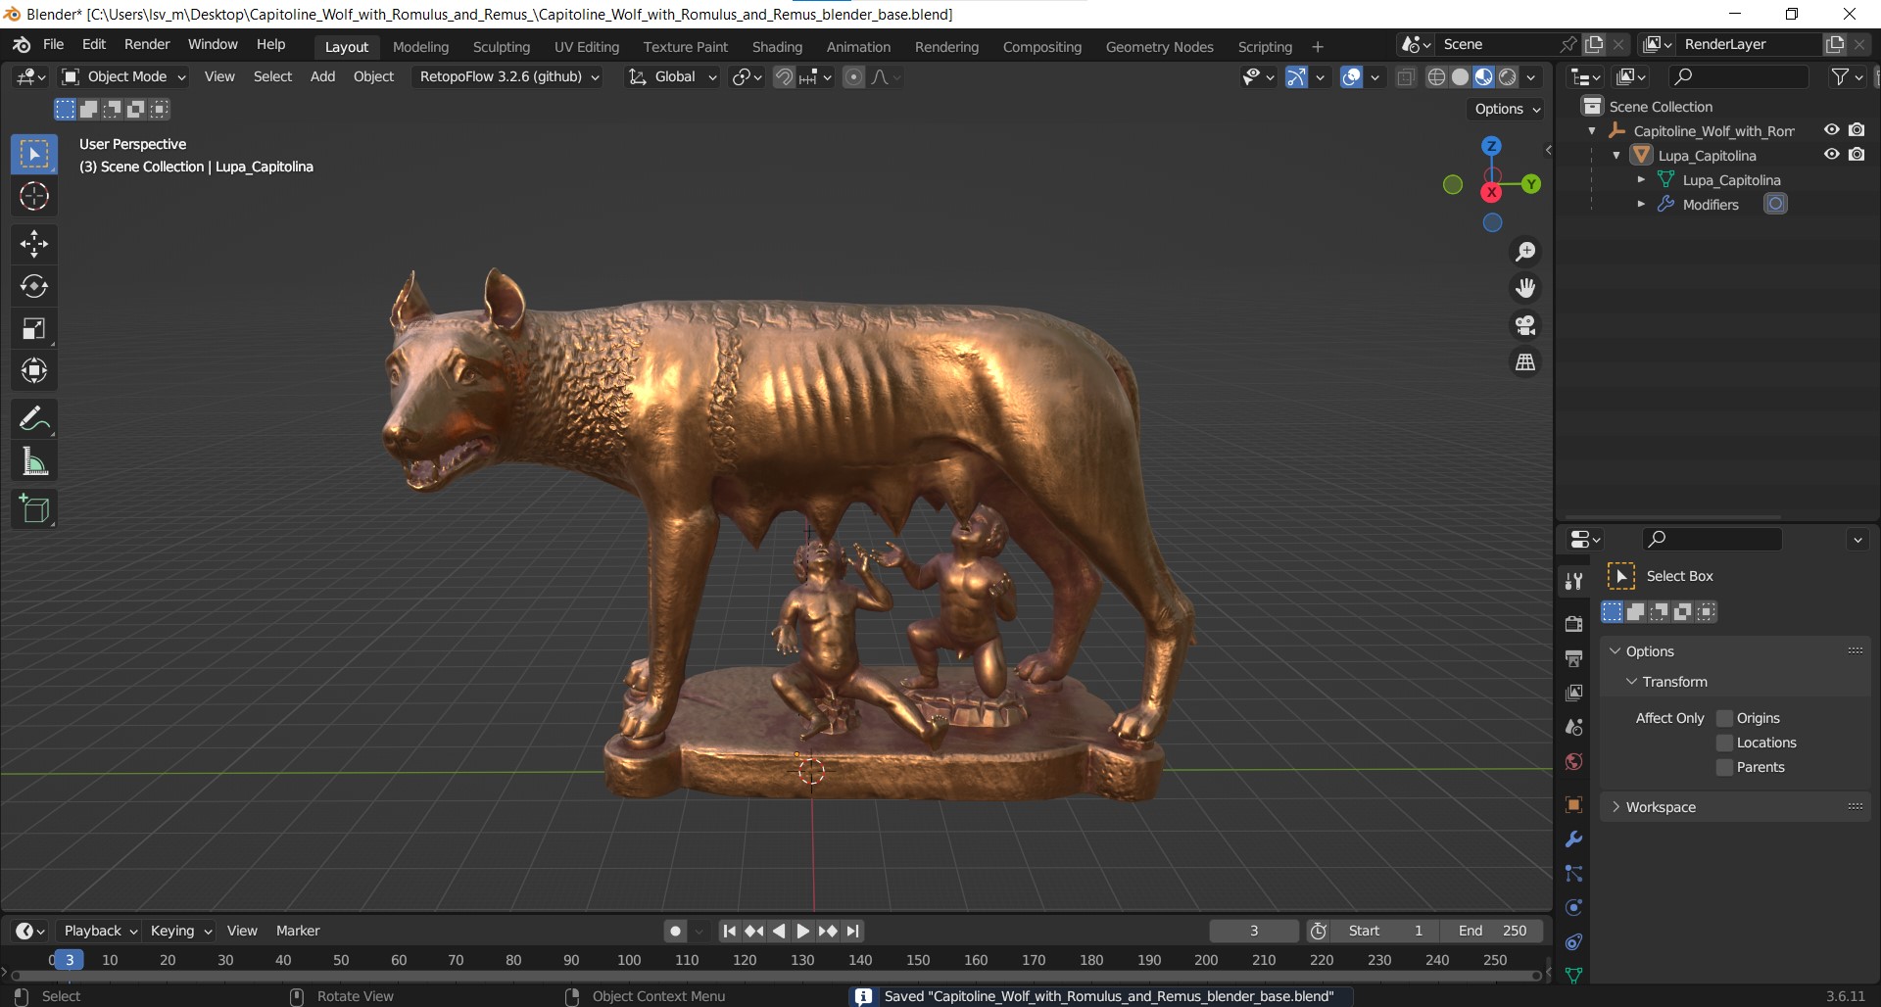1881x1007 pixels.
Task: Open the Physics properties tab
Action: point(1573,908)
